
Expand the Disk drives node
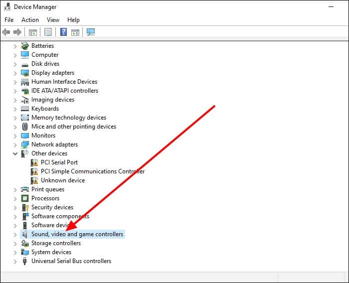pos(15,64)
